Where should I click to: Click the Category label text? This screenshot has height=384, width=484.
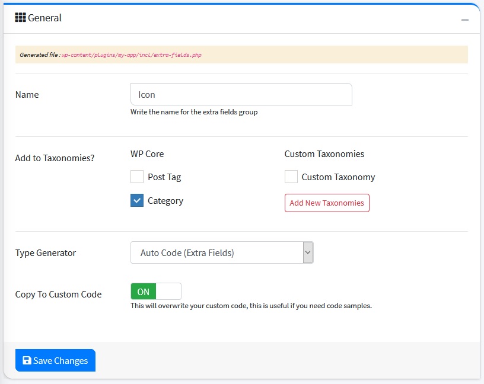165,201
